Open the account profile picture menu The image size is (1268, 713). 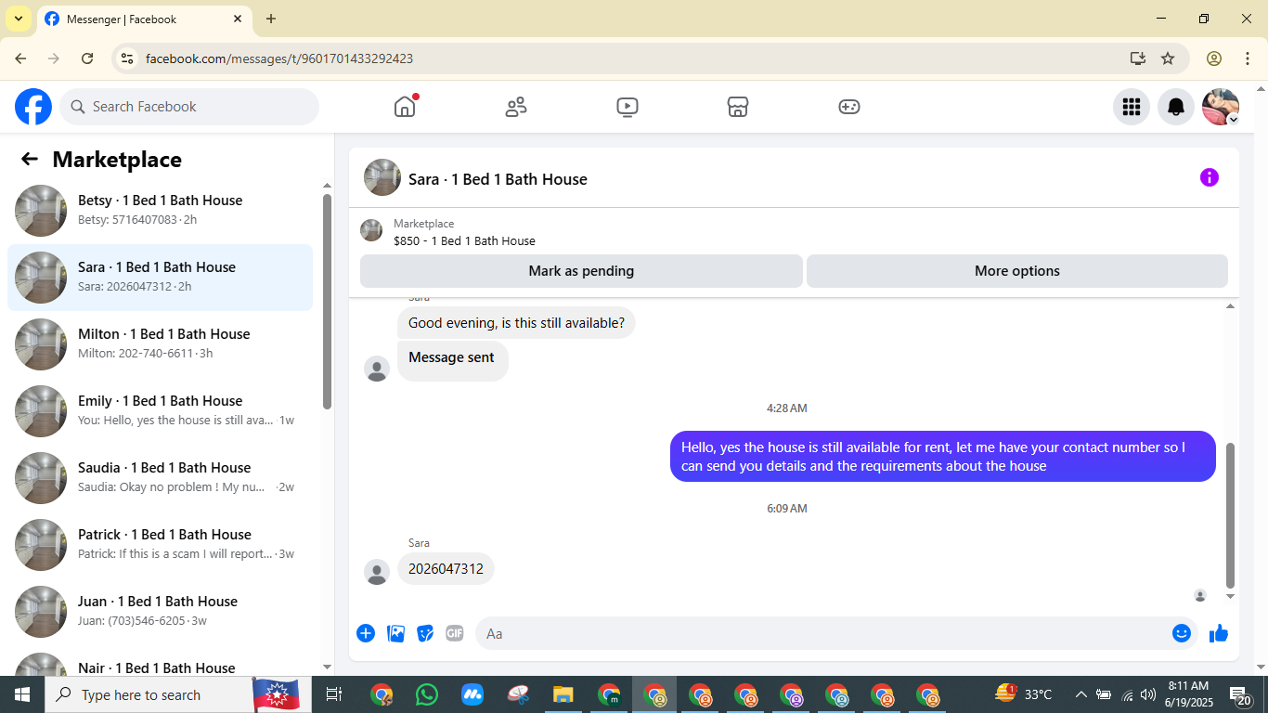point(1221,107)
